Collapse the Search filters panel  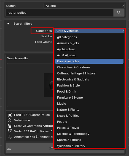8,24
